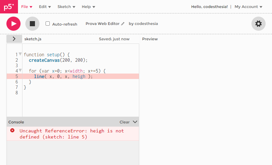Screen dimensions: 272x165
Task: Run the sketch with Play button
Action: click(13, 24)
